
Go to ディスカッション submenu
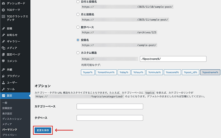[12, 119]
